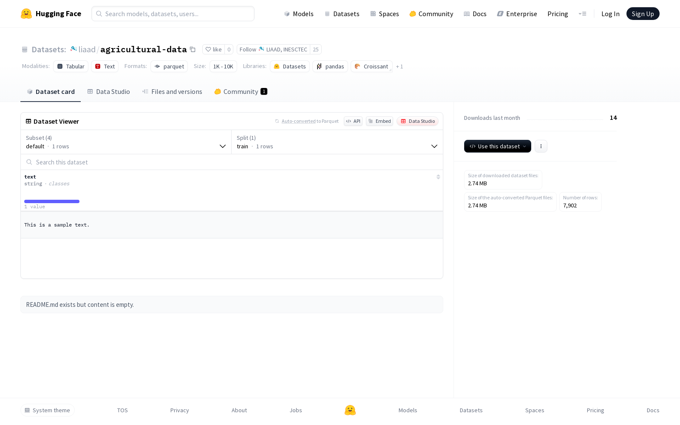Expand the +1 more libraries
This screenshot has width=680, height=425.
point(399,66)
